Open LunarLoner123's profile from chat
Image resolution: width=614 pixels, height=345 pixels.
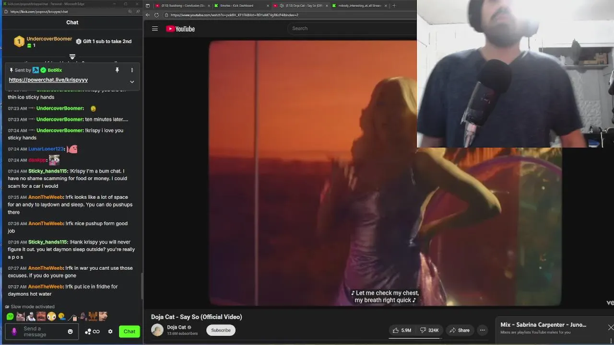tap(46, 149)
